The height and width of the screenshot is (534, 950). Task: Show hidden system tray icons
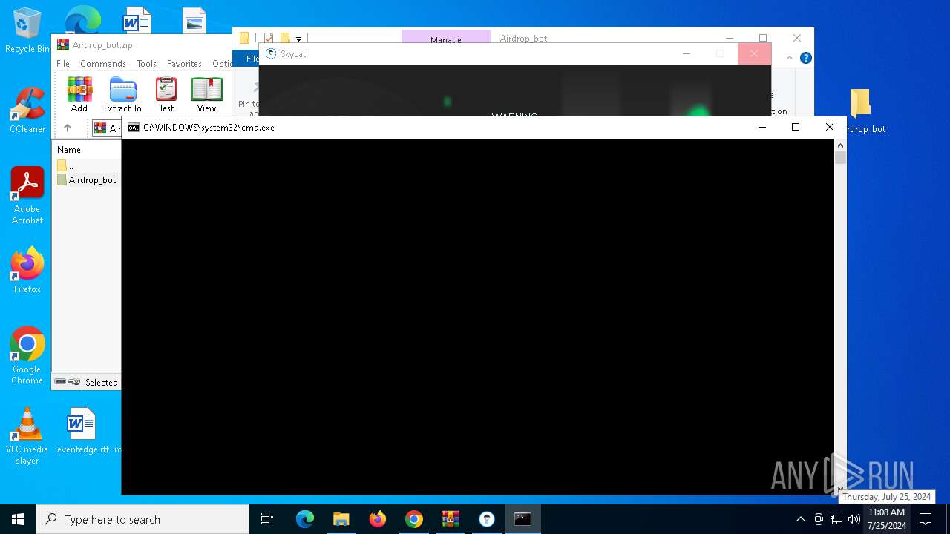coord(800,519)
